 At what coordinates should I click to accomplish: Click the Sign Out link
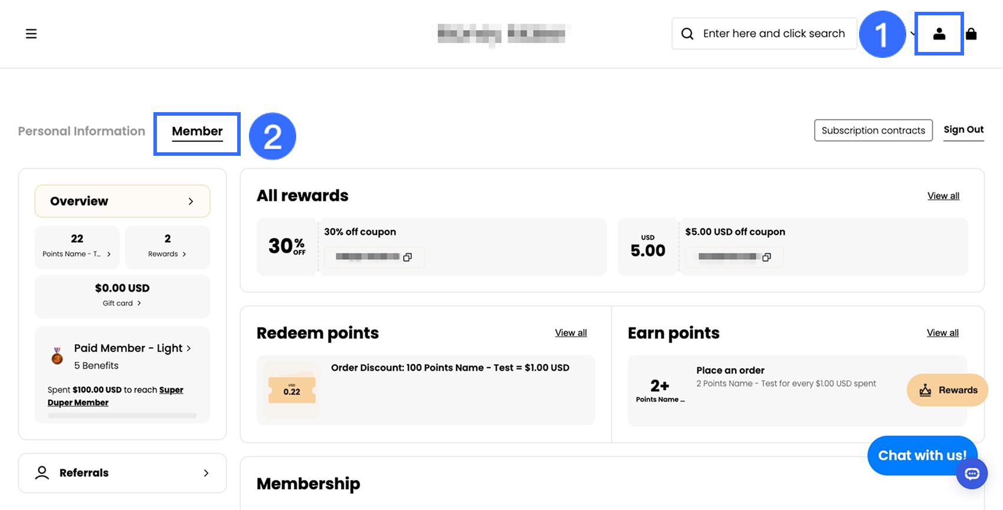click(x=963, y=130)
